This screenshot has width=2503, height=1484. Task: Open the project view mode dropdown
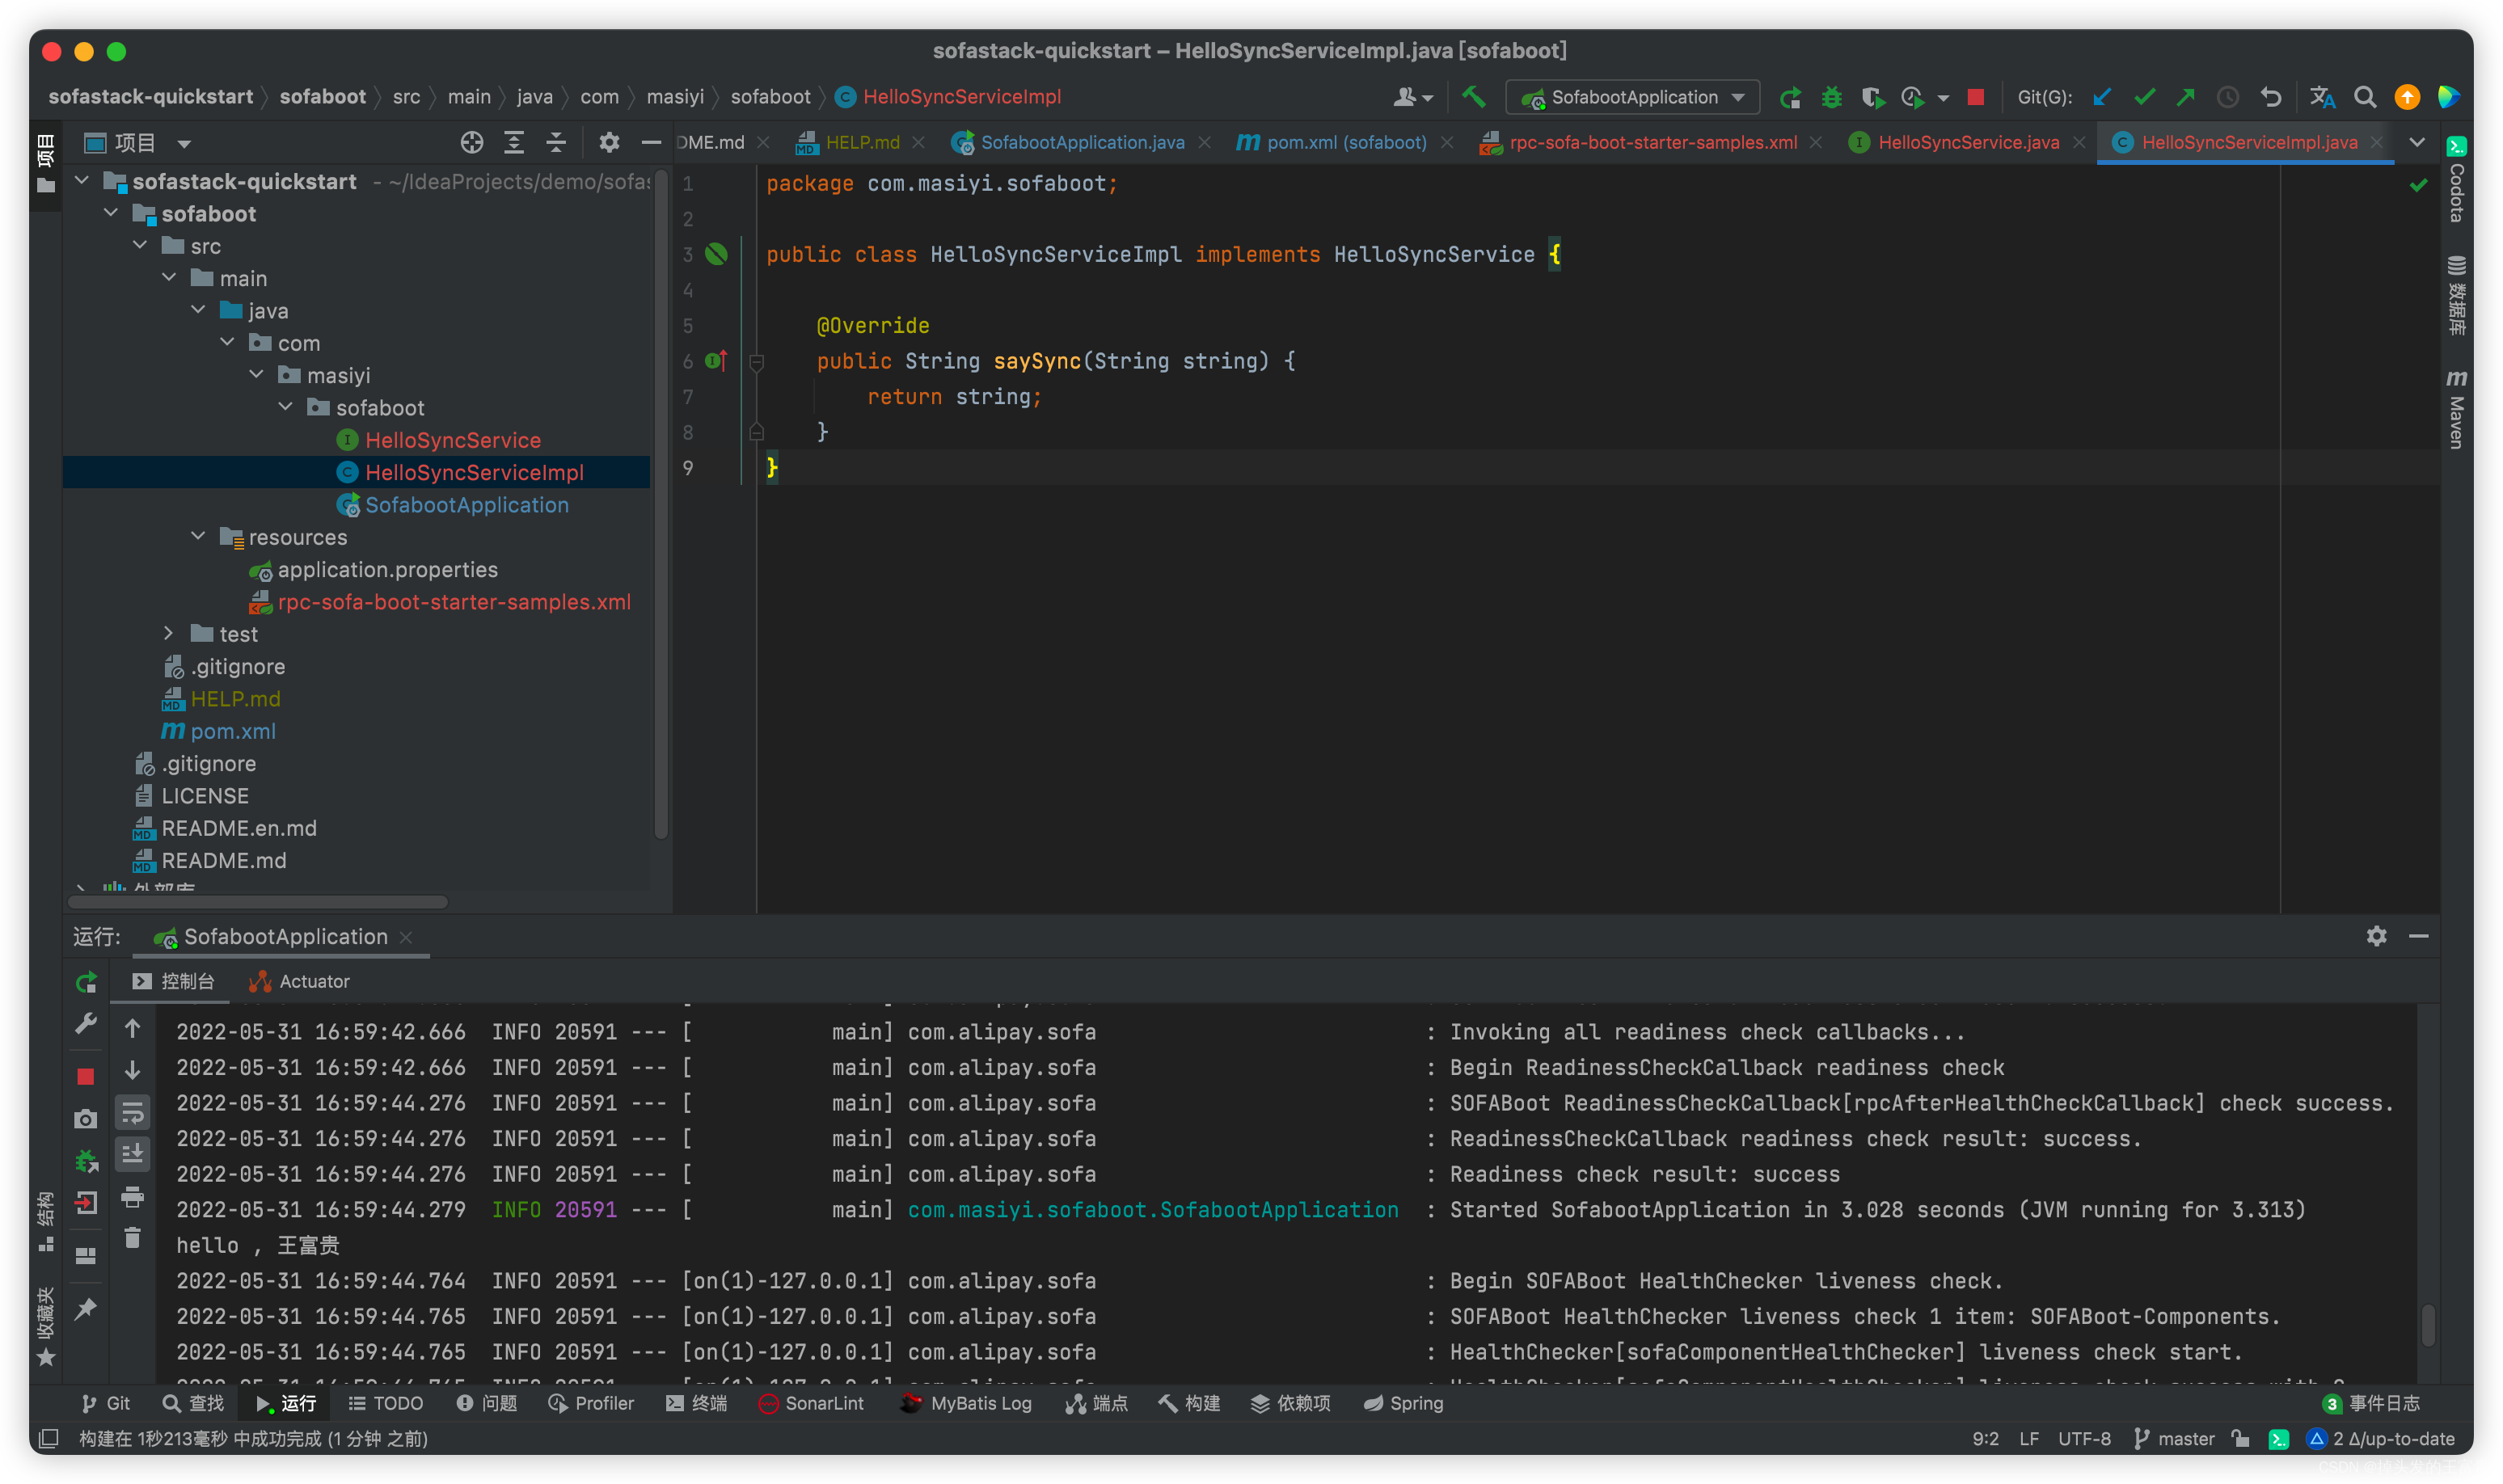tap(184, 144)
